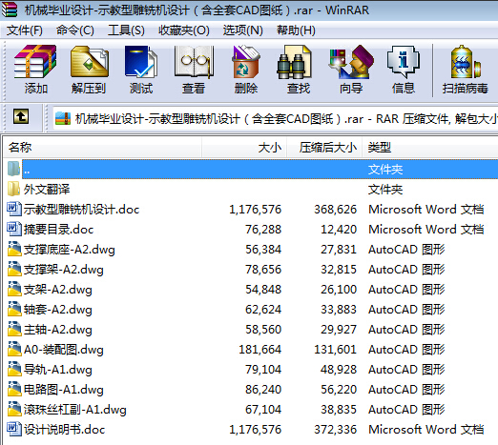The image size is (498, 445).
Task: Open the 文件(F) menu
Action: [x=25, y=30]
